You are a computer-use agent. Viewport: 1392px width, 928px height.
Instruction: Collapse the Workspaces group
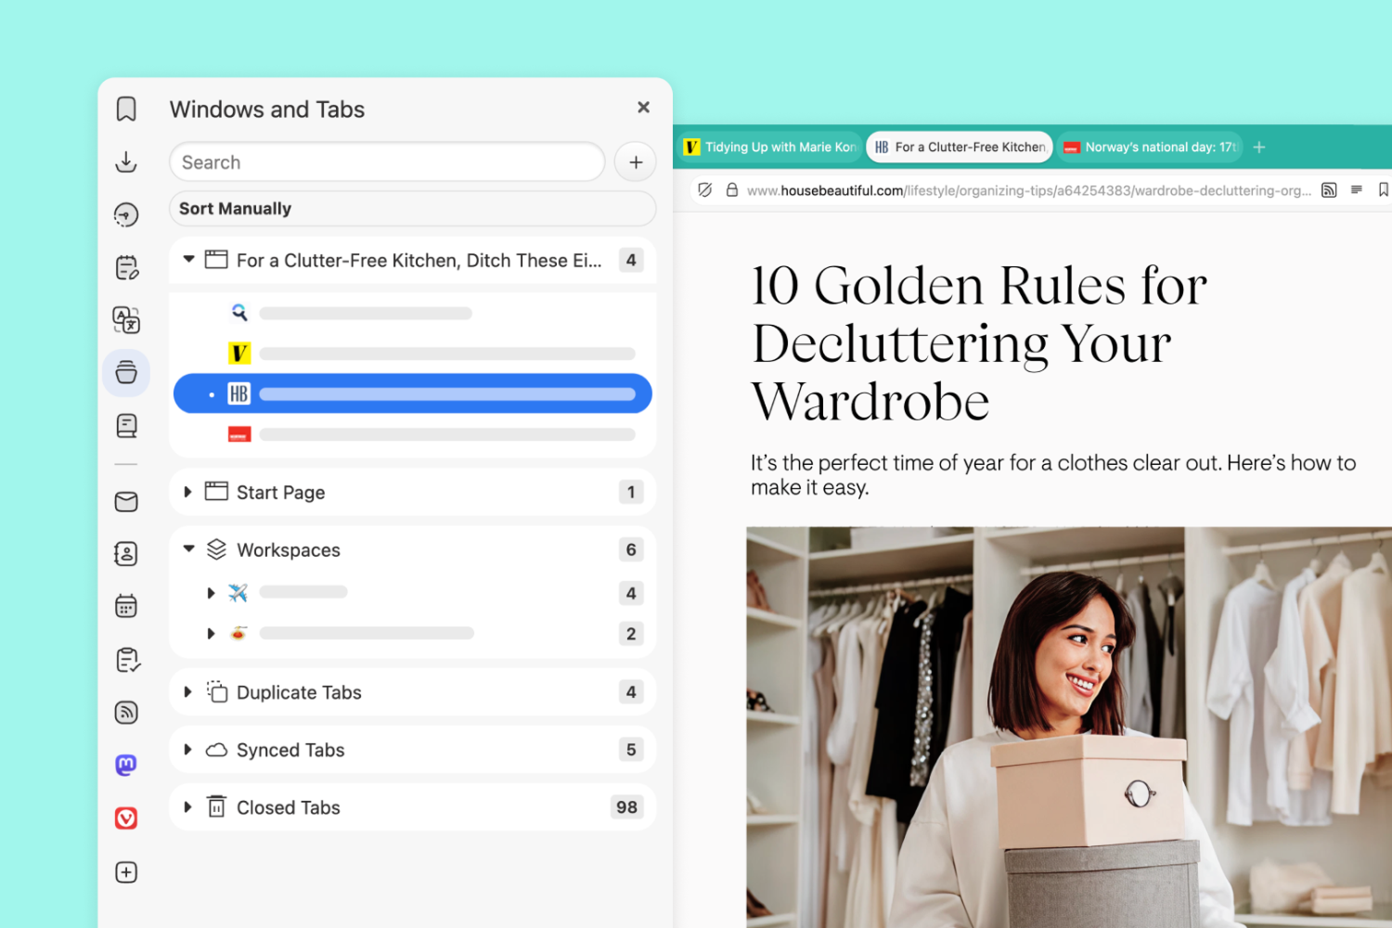188,549
